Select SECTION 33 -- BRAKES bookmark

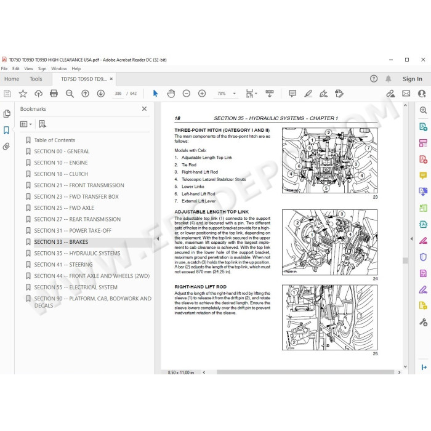(61, 242)
